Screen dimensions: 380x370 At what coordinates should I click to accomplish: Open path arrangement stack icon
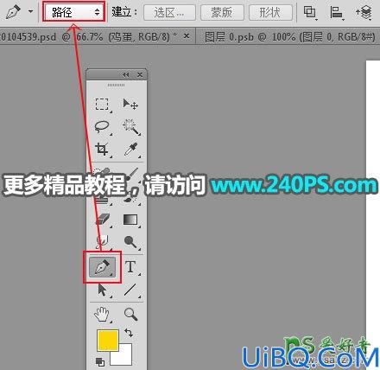pos(364,13)
